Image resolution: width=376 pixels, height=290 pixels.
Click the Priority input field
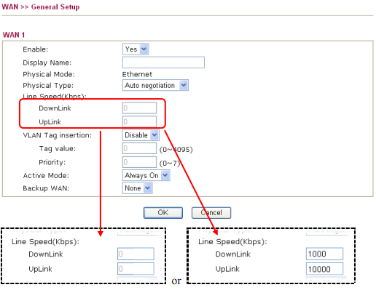point(139,162)
